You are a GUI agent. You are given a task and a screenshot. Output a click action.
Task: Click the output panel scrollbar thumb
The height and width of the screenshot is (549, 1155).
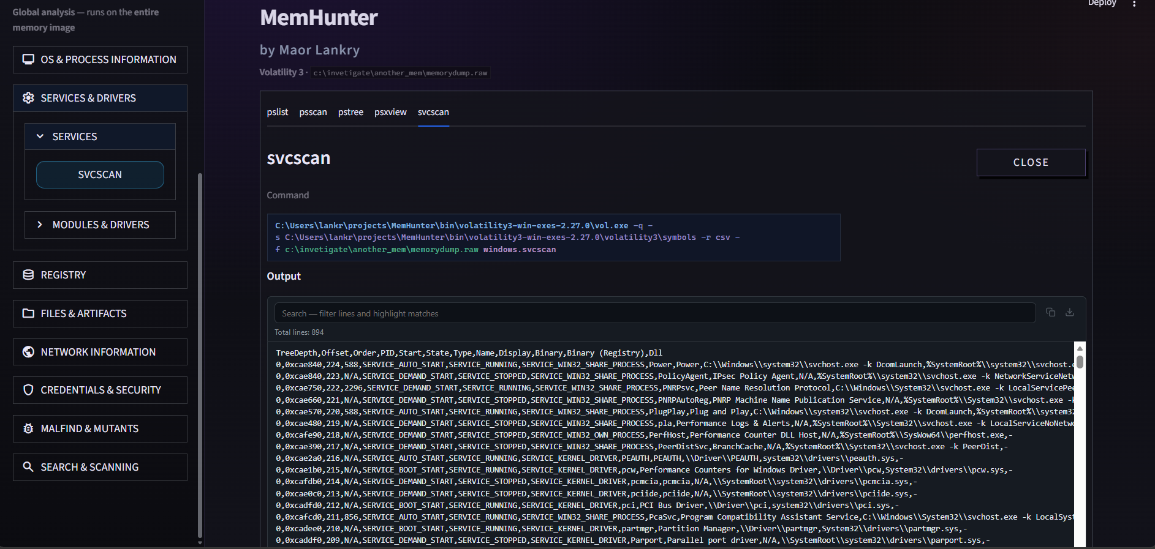tap(1080, 362)
